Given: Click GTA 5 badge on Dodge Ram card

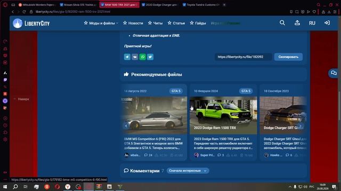Looking at the screenshot, I should pos(246,91).
